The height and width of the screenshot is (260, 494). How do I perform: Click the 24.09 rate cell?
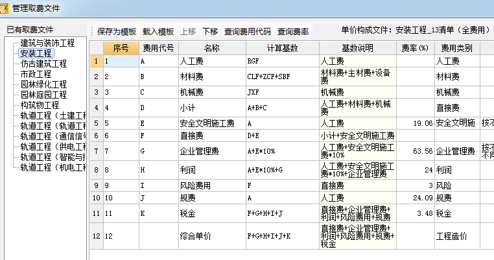click(x=416, y=198)
